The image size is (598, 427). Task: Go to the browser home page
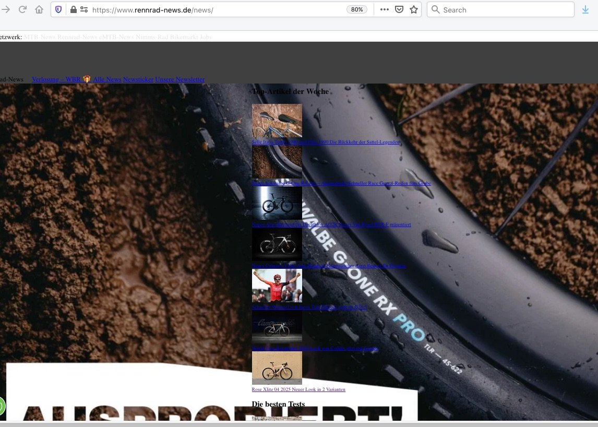point(39,9)
